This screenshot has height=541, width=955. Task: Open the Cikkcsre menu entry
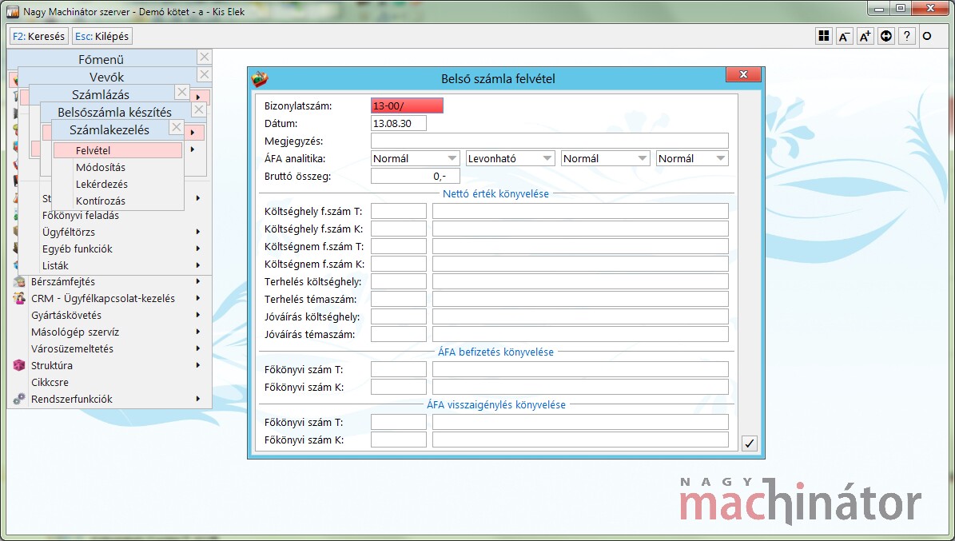coord(50,383)
